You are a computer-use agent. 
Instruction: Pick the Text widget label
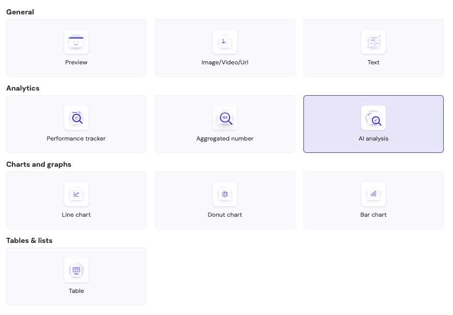374,62
